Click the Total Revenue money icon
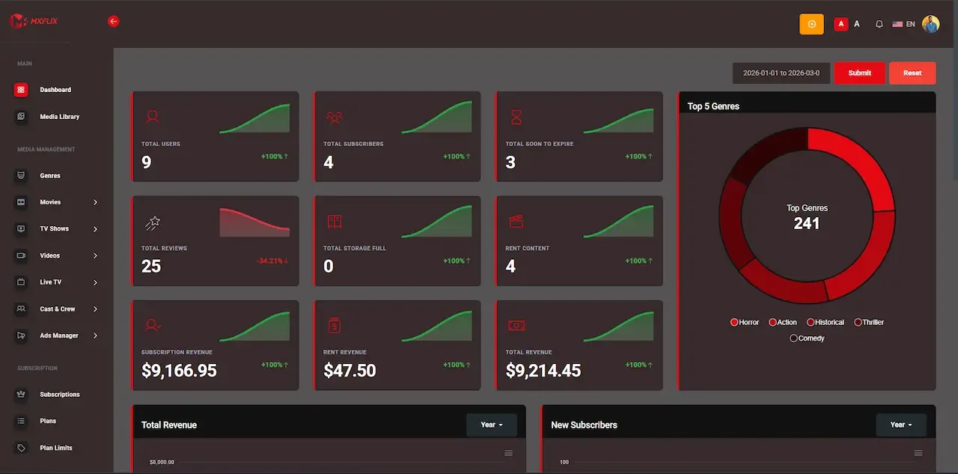Viewport: 958px width, 474px height. coord(516,325)
